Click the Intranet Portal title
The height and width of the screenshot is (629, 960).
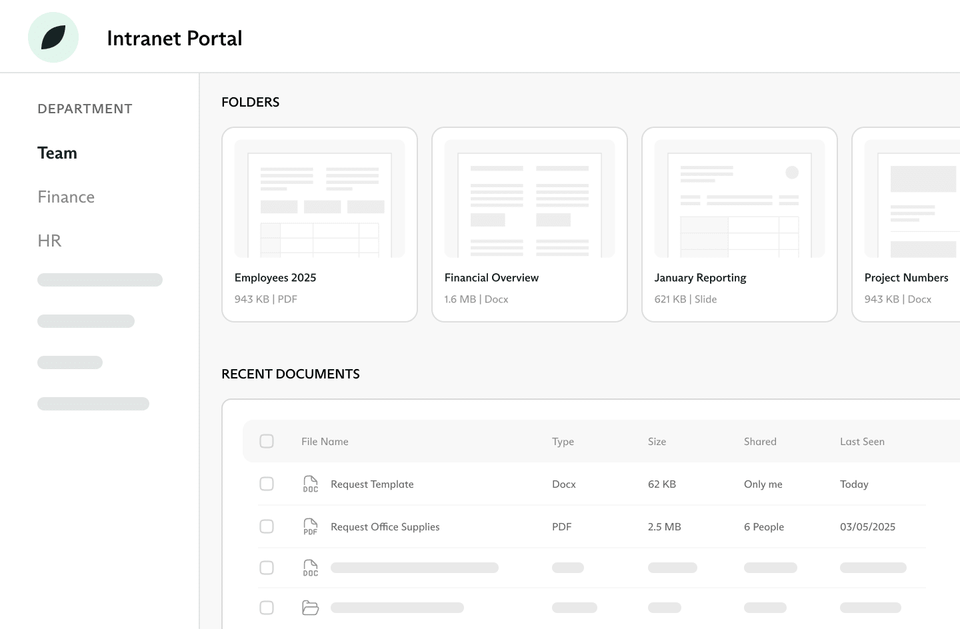coord(175,39)
